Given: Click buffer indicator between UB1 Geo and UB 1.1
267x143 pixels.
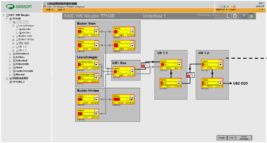Looking at the screenshot, I should point(145,65).
